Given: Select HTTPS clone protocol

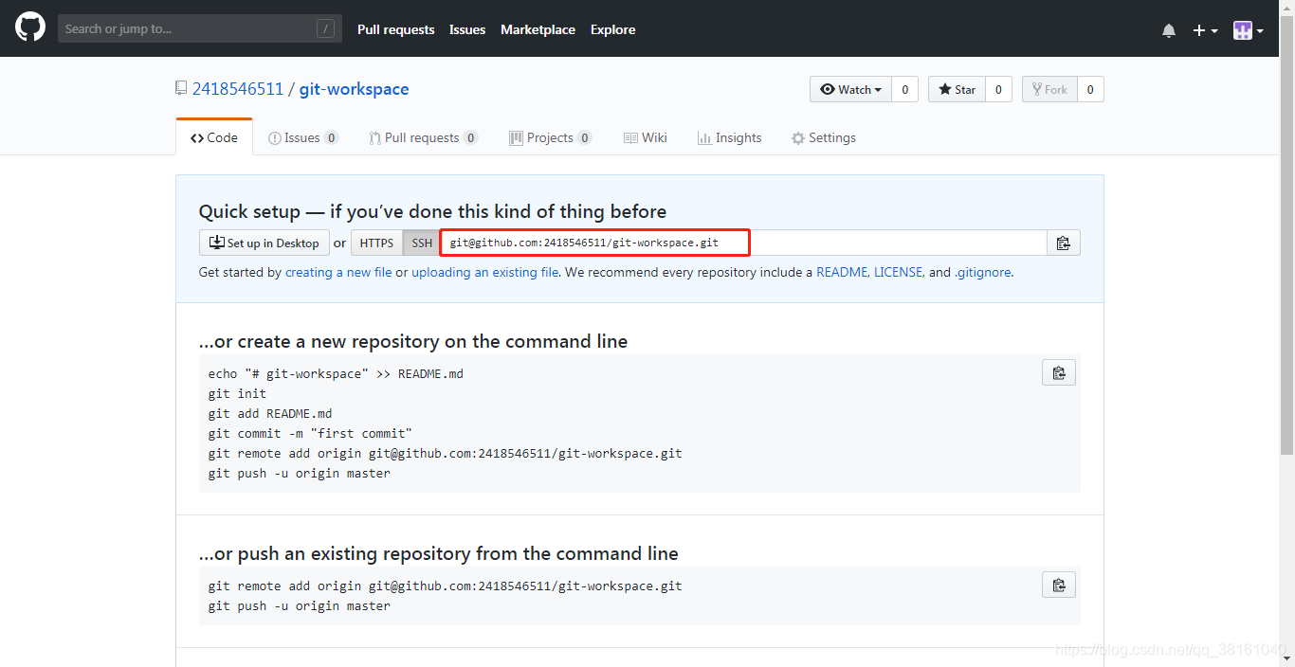Looking at the screenshot, I should click(x=376, y=243).
